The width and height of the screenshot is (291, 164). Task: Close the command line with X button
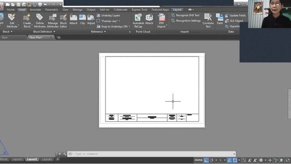tap(60, 154)
